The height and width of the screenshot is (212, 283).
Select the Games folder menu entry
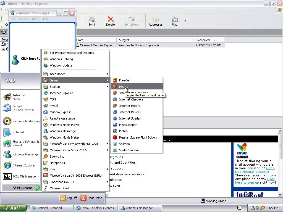pyautogui.click(x=75, y=80)
